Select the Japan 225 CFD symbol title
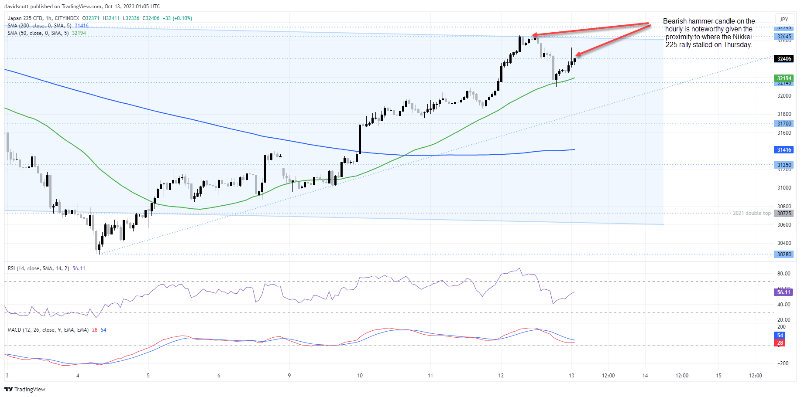The height and width of the screenshot is (397, 801). (44, 18)
